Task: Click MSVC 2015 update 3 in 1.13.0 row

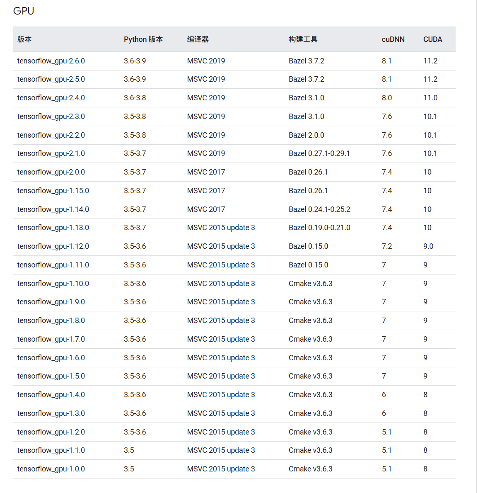Action: [221, 228]
